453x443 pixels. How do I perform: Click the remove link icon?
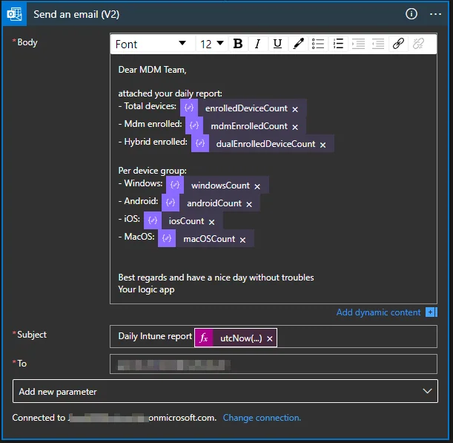[418, 44]
